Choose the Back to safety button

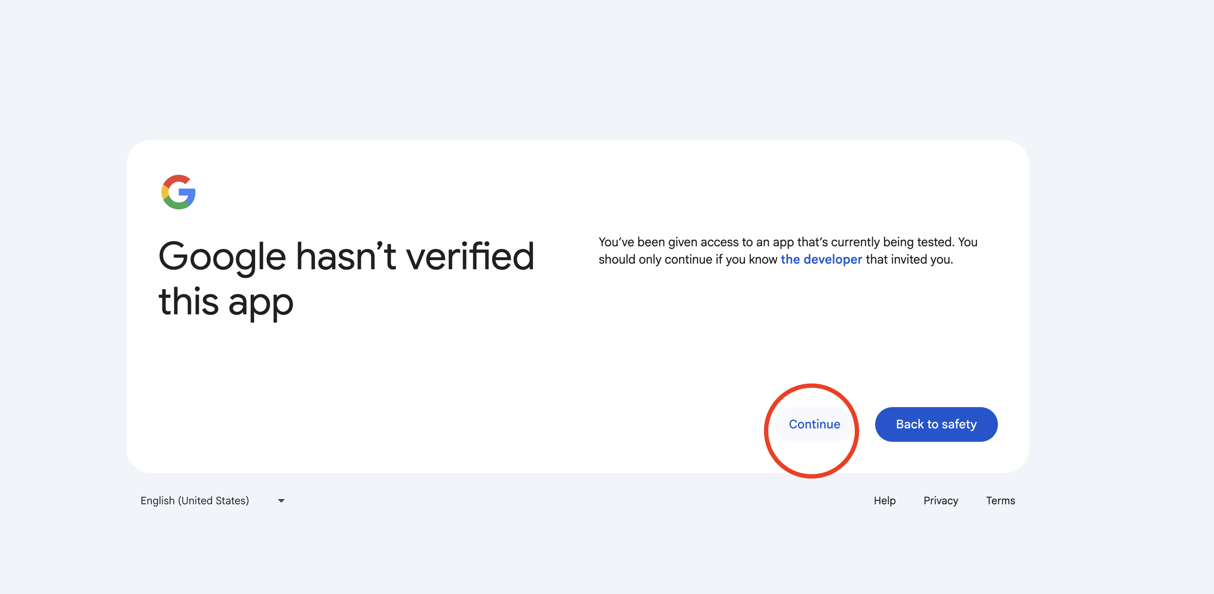coord(936,424)
